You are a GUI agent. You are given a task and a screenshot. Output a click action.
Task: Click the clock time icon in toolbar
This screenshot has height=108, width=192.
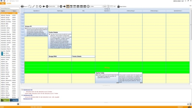[x=88, y=6]
